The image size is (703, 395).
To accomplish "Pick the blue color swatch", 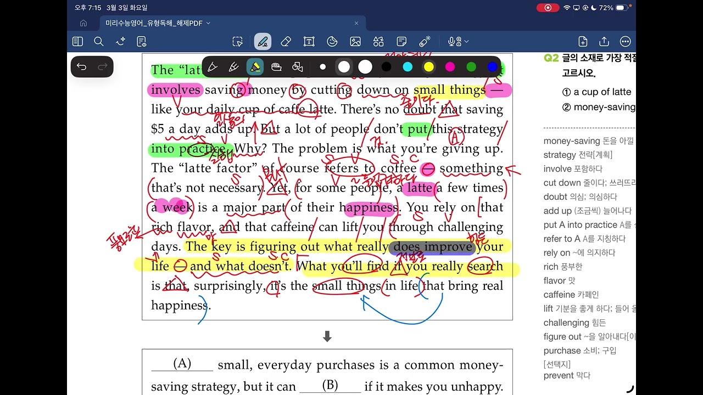I will coord(492,67).
